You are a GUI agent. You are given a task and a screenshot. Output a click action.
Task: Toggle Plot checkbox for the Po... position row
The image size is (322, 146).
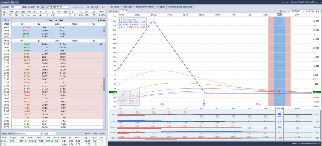(x=101, y=140)
